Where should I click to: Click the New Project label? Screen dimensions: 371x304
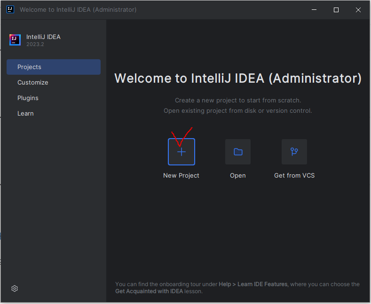[x=181, y=175]
